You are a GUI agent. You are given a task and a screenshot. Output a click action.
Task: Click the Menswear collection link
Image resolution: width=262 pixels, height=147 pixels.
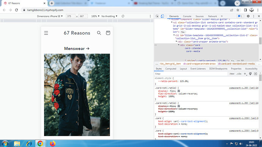(x=77, y=49)
